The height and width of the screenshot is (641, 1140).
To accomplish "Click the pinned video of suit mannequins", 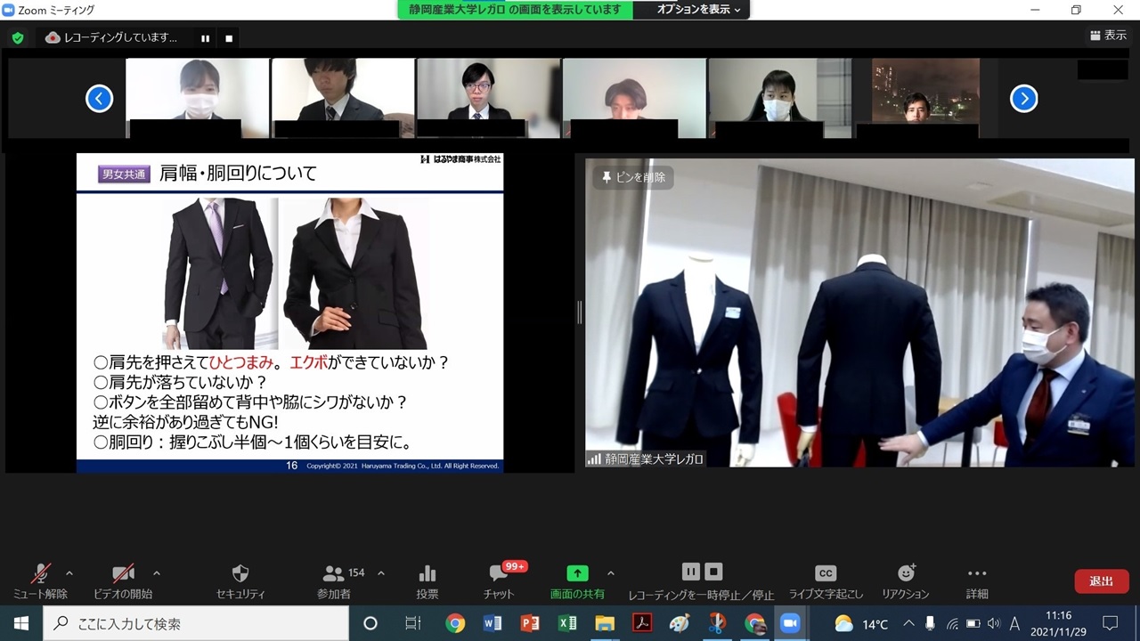I will [860, 312].
